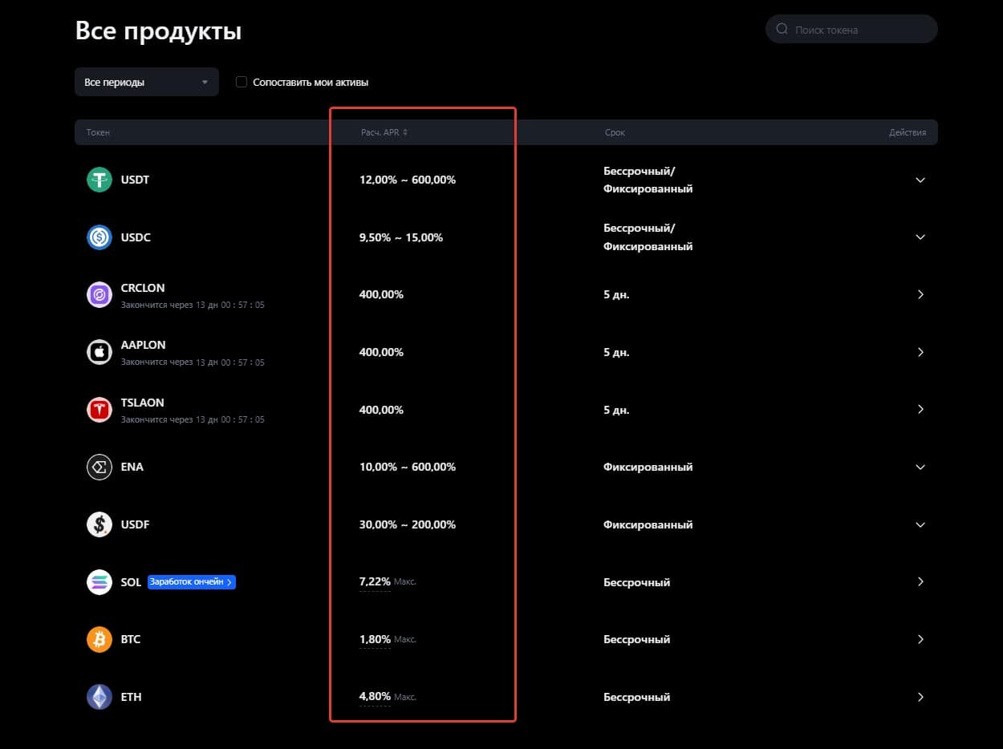Click the USDC token icon
This screenshot has height=749, width=1003.
[99, 237]
